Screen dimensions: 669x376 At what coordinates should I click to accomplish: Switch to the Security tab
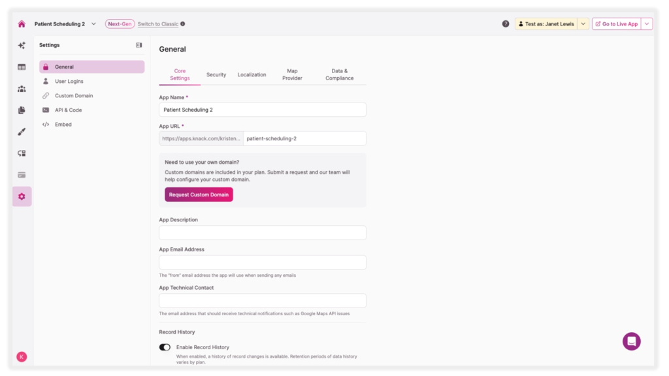click(x=216, y=75)
